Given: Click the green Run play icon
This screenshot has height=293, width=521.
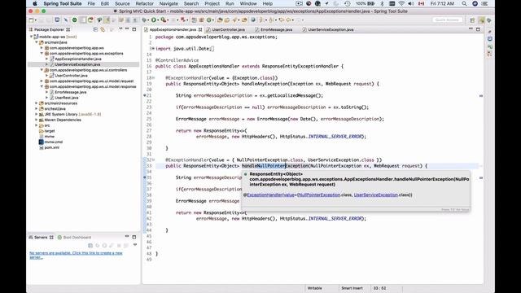Looking at the screenshot, I should point(154,20).
